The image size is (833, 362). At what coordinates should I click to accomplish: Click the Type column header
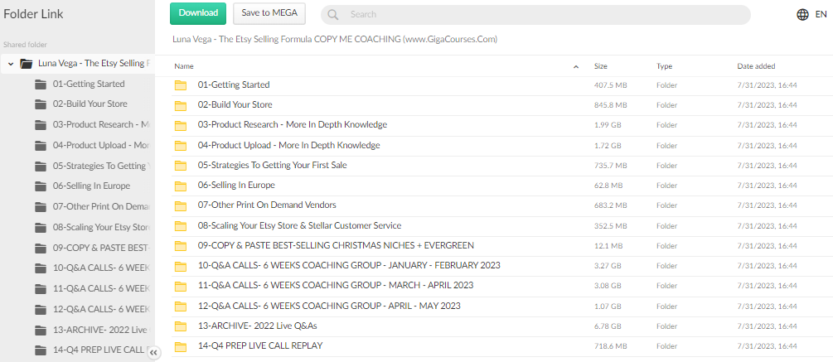(x=664, y=66)
